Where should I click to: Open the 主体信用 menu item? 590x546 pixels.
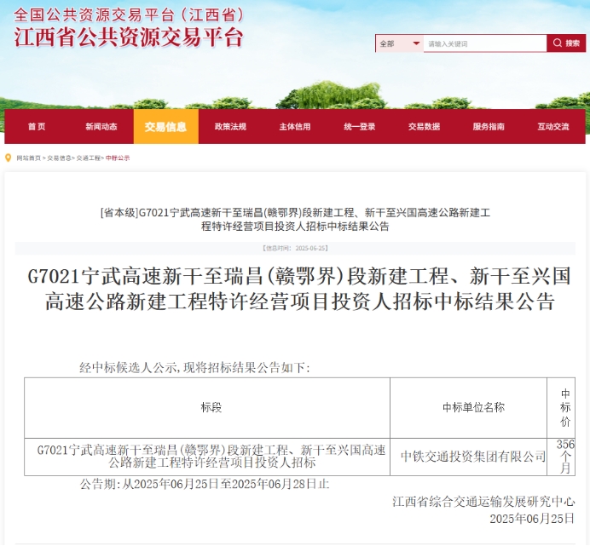pyautogui.click(x=295, y=127)
